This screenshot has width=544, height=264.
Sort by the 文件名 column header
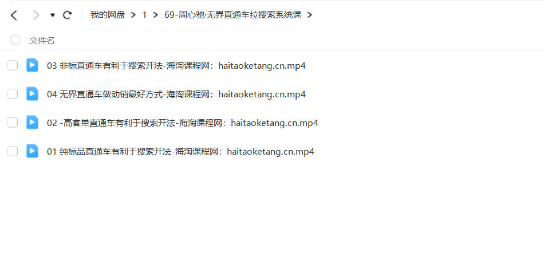pos(42,40)
